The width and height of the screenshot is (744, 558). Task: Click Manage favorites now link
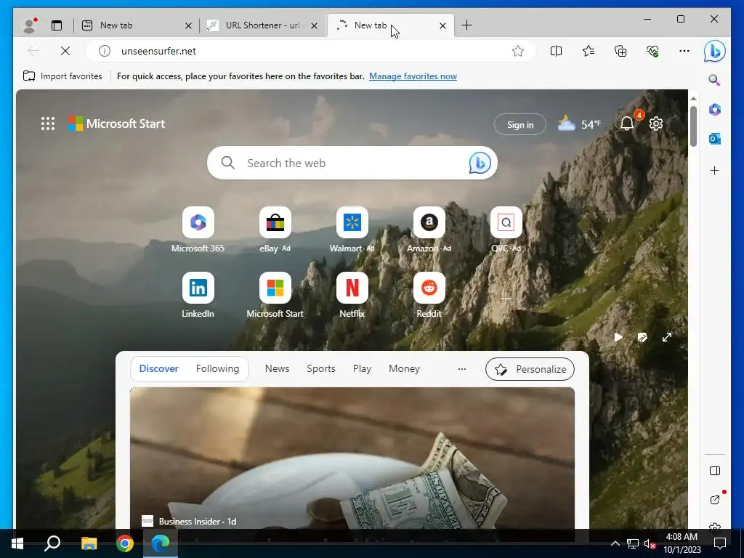[x=413, y=76]
